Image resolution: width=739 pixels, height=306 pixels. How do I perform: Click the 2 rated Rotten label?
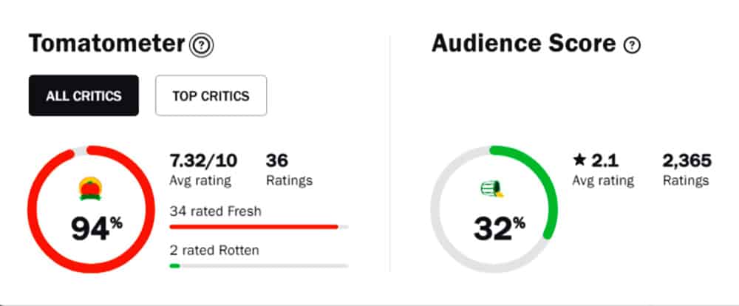point(216,249)
